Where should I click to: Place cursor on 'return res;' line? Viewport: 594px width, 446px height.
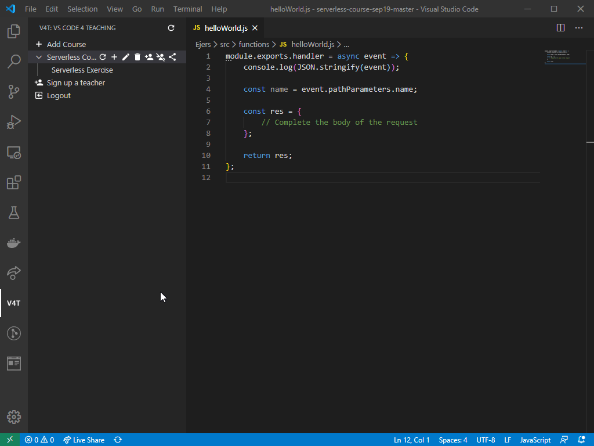coord(268,156)
